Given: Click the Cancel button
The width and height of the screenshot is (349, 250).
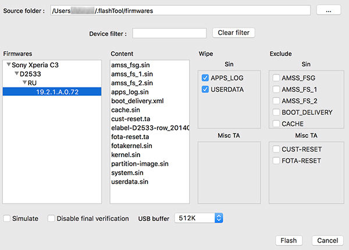Looking at the screenshot, I should (327, 241).
